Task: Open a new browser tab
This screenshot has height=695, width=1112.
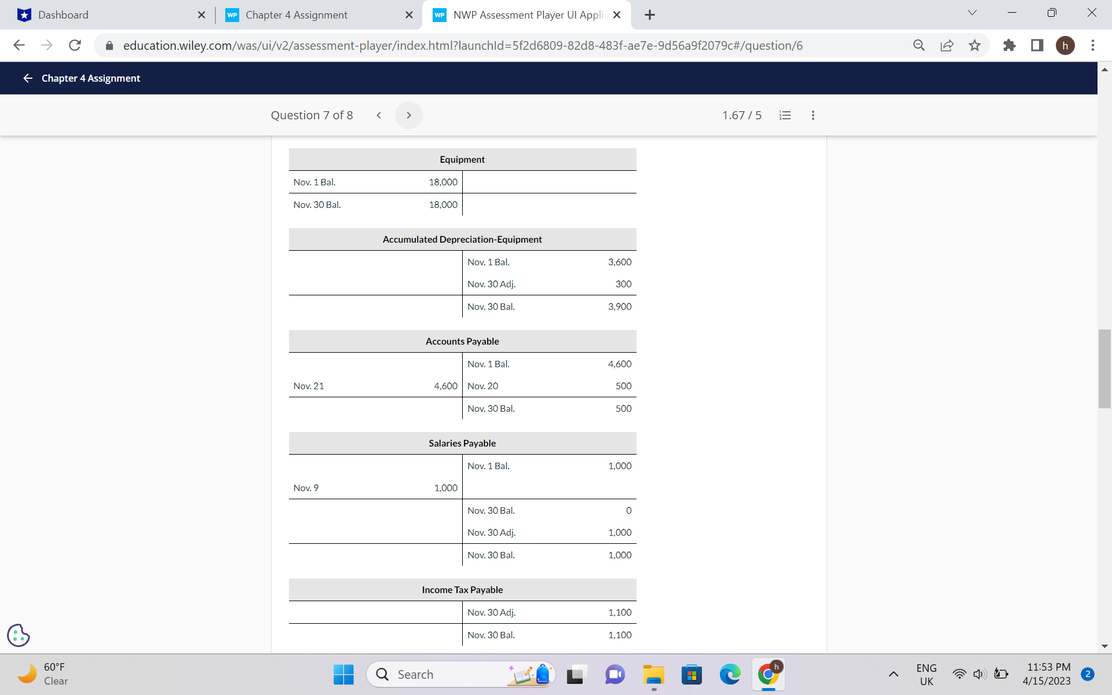Action: point(650,15)
